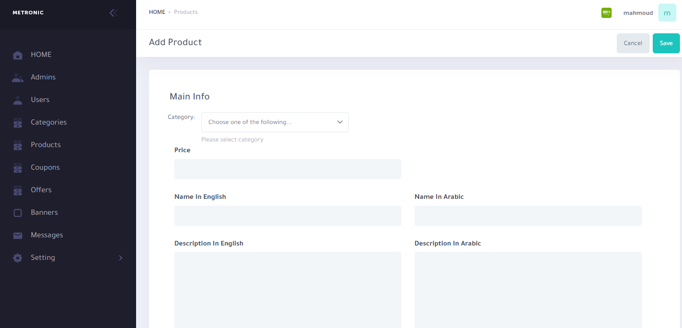The width and height of the screenshot is (682, 328).
Task: Click the Categories sidebar drawer icon
Action: point(17,122)
